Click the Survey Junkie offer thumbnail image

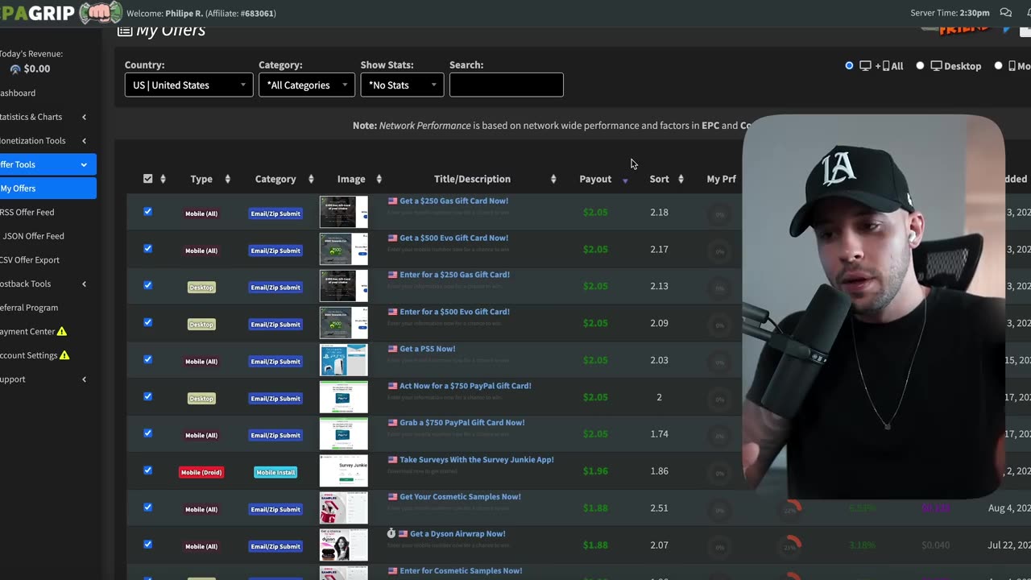coord(344,471)
